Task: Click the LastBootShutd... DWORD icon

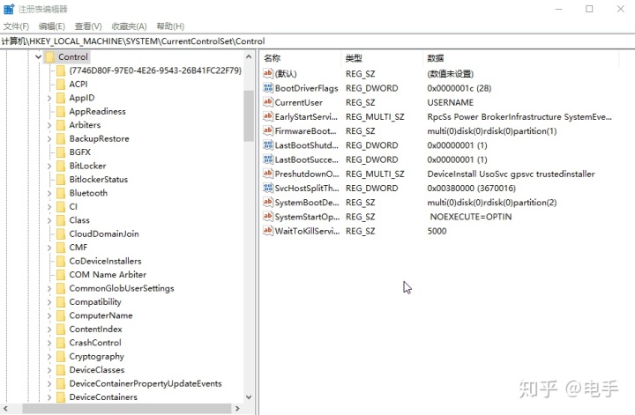Action: 268,145
